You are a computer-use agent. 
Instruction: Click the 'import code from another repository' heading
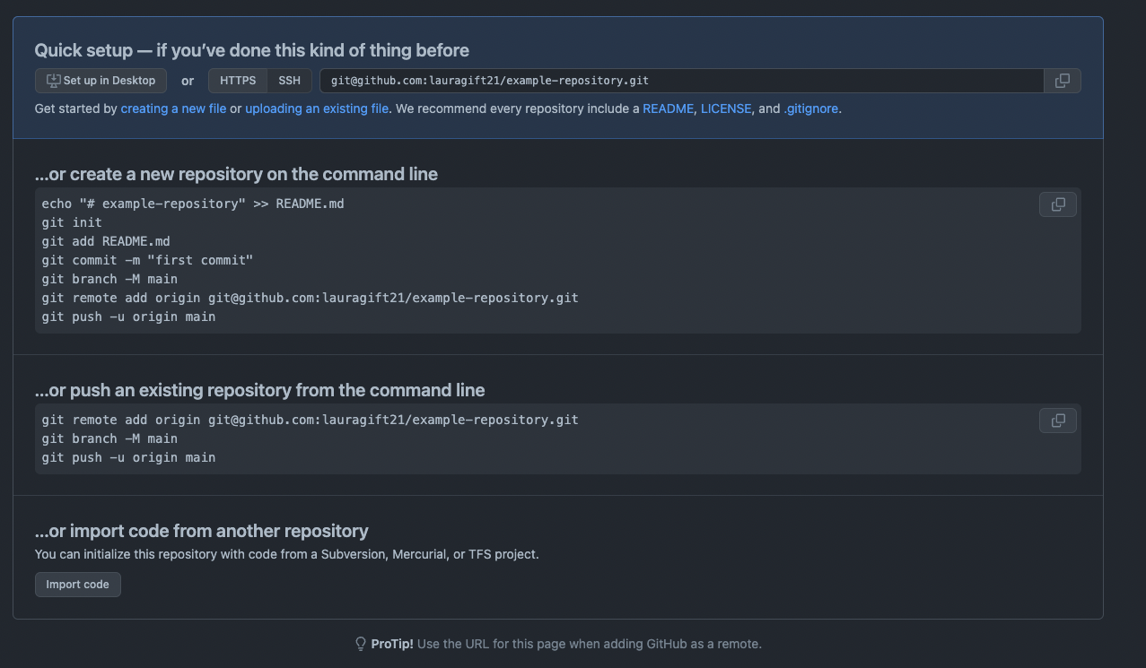point(201,531)
